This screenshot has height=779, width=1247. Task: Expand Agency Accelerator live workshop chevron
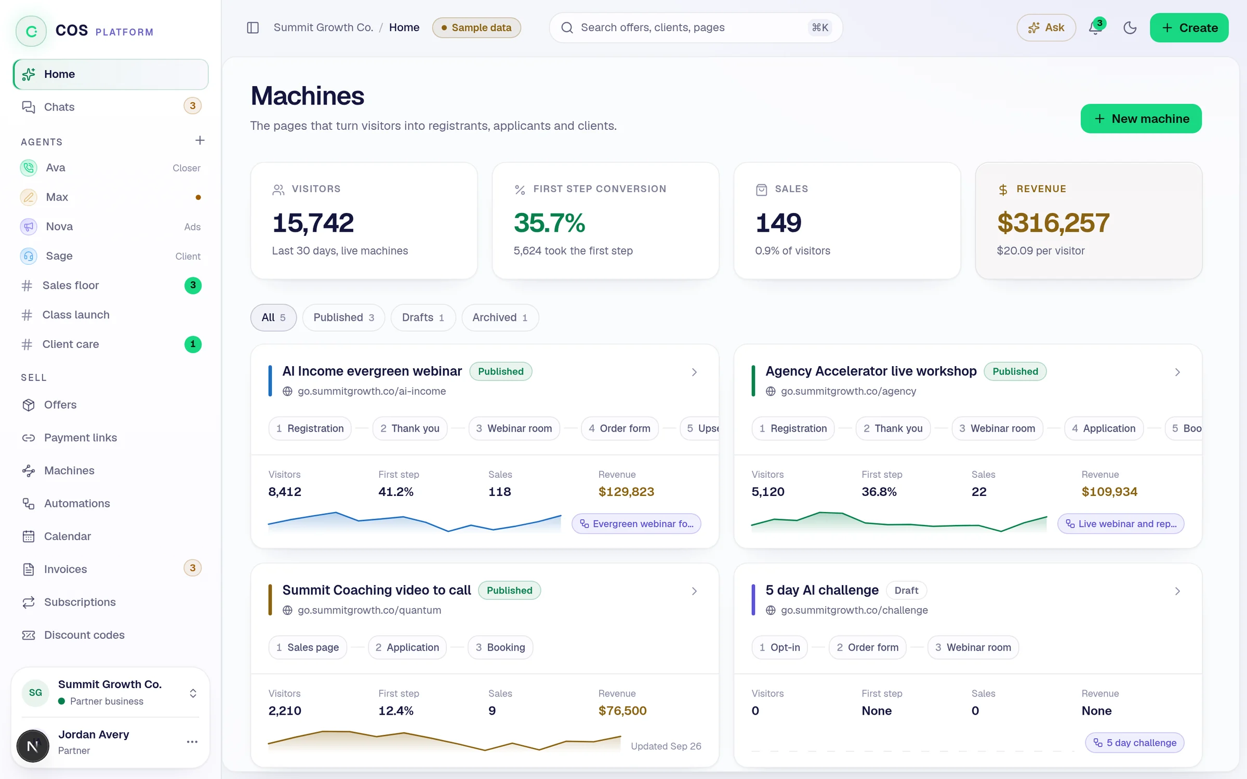coord(1177,372)
